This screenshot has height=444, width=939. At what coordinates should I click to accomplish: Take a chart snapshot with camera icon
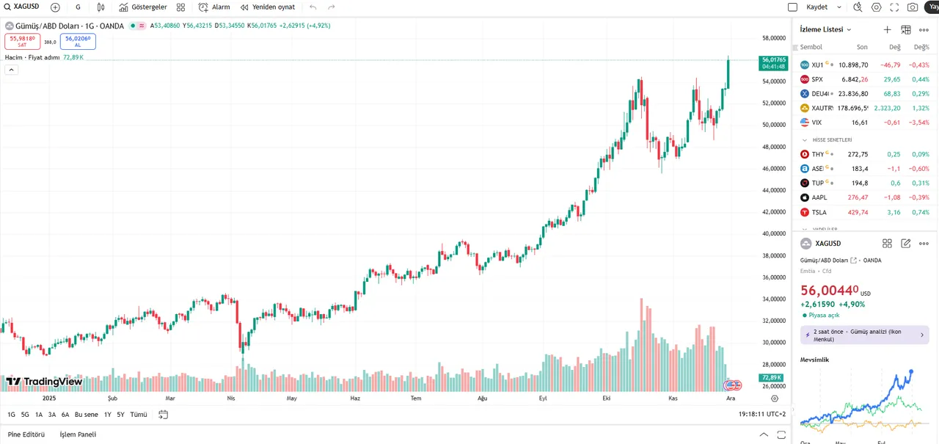[913, 7]
